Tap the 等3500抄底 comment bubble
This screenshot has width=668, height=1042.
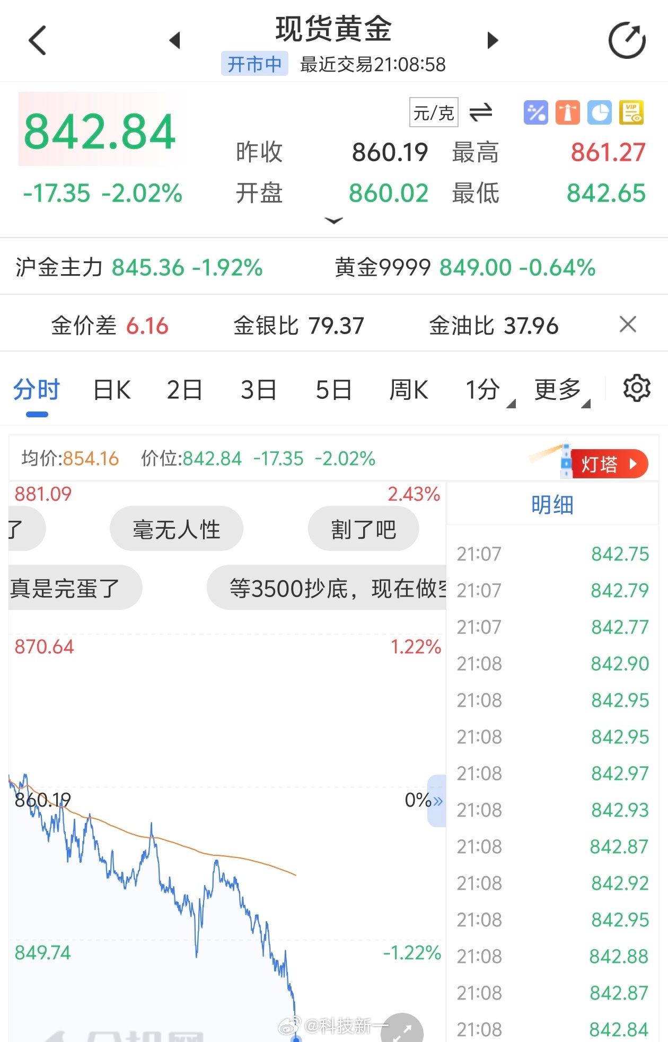click(327, 588)
